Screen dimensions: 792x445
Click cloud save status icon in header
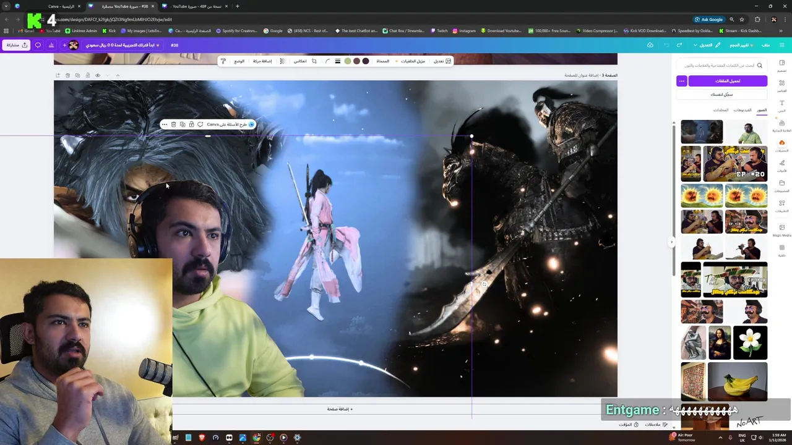650,45
